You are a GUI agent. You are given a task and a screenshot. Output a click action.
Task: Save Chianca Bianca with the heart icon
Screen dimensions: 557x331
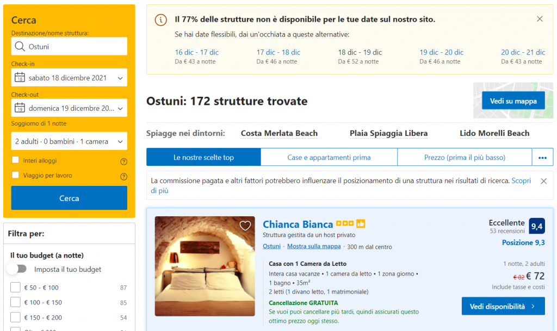tap(245, 226)
